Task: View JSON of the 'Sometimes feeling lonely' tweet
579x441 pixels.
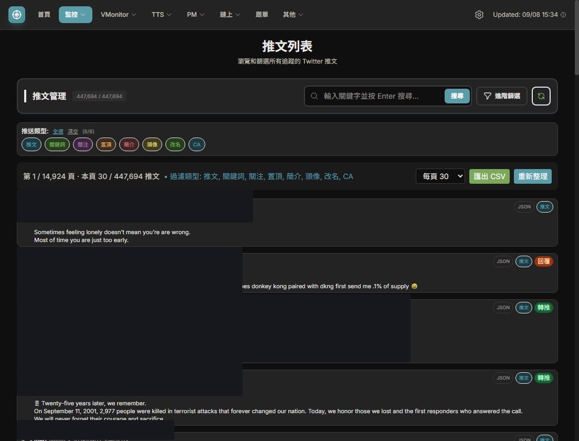Action: [x=524, y=207]
